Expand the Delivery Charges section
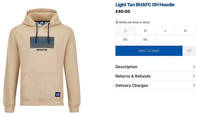Viewport: 197px width, 117px height. (x=155, y=86)
